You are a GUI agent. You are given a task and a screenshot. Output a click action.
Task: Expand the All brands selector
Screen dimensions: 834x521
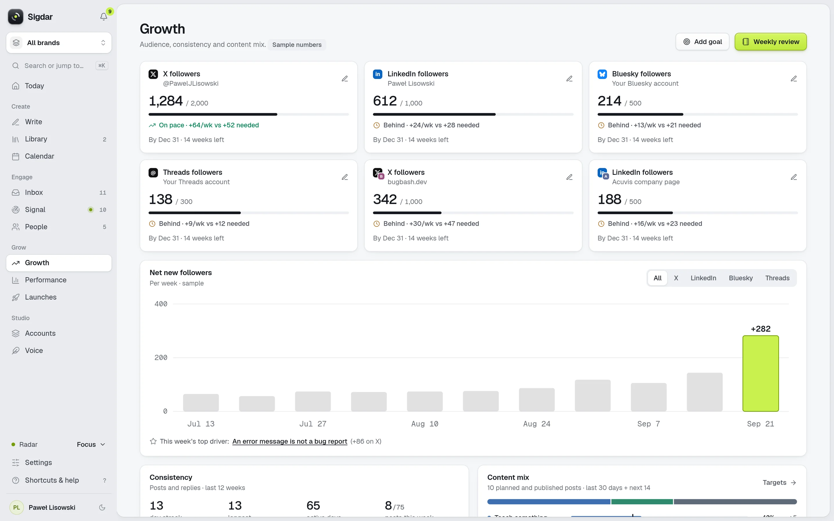tap(59, 43)
